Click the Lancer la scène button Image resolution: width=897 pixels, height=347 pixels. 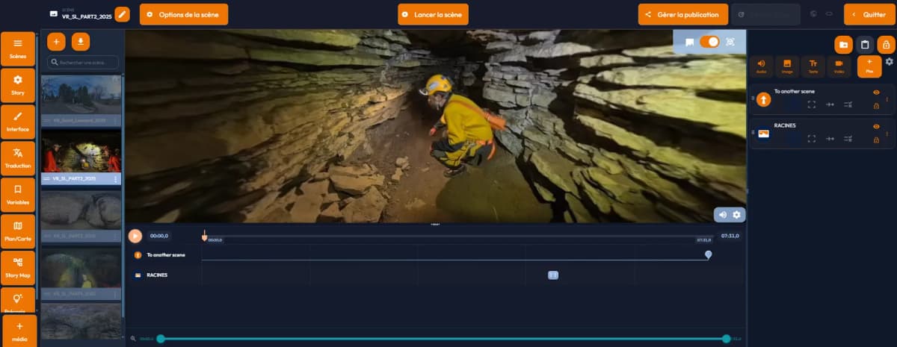point(433,14)
